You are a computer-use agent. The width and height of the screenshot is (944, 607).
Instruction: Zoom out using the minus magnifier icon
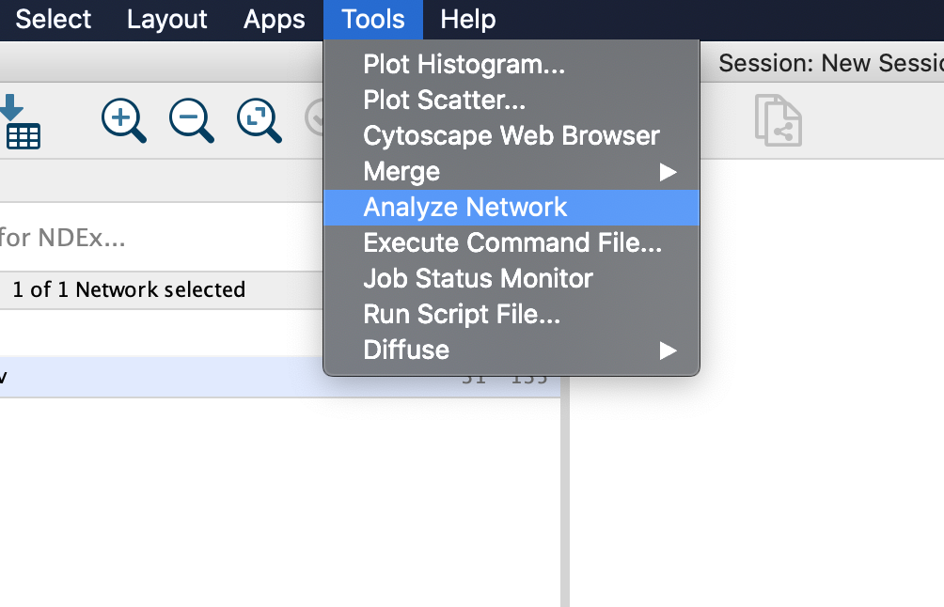[191, 121]
